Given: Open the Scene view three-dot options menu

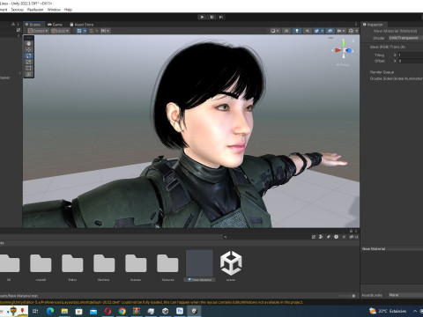Looking at the screenshot, I should (356, 25).
